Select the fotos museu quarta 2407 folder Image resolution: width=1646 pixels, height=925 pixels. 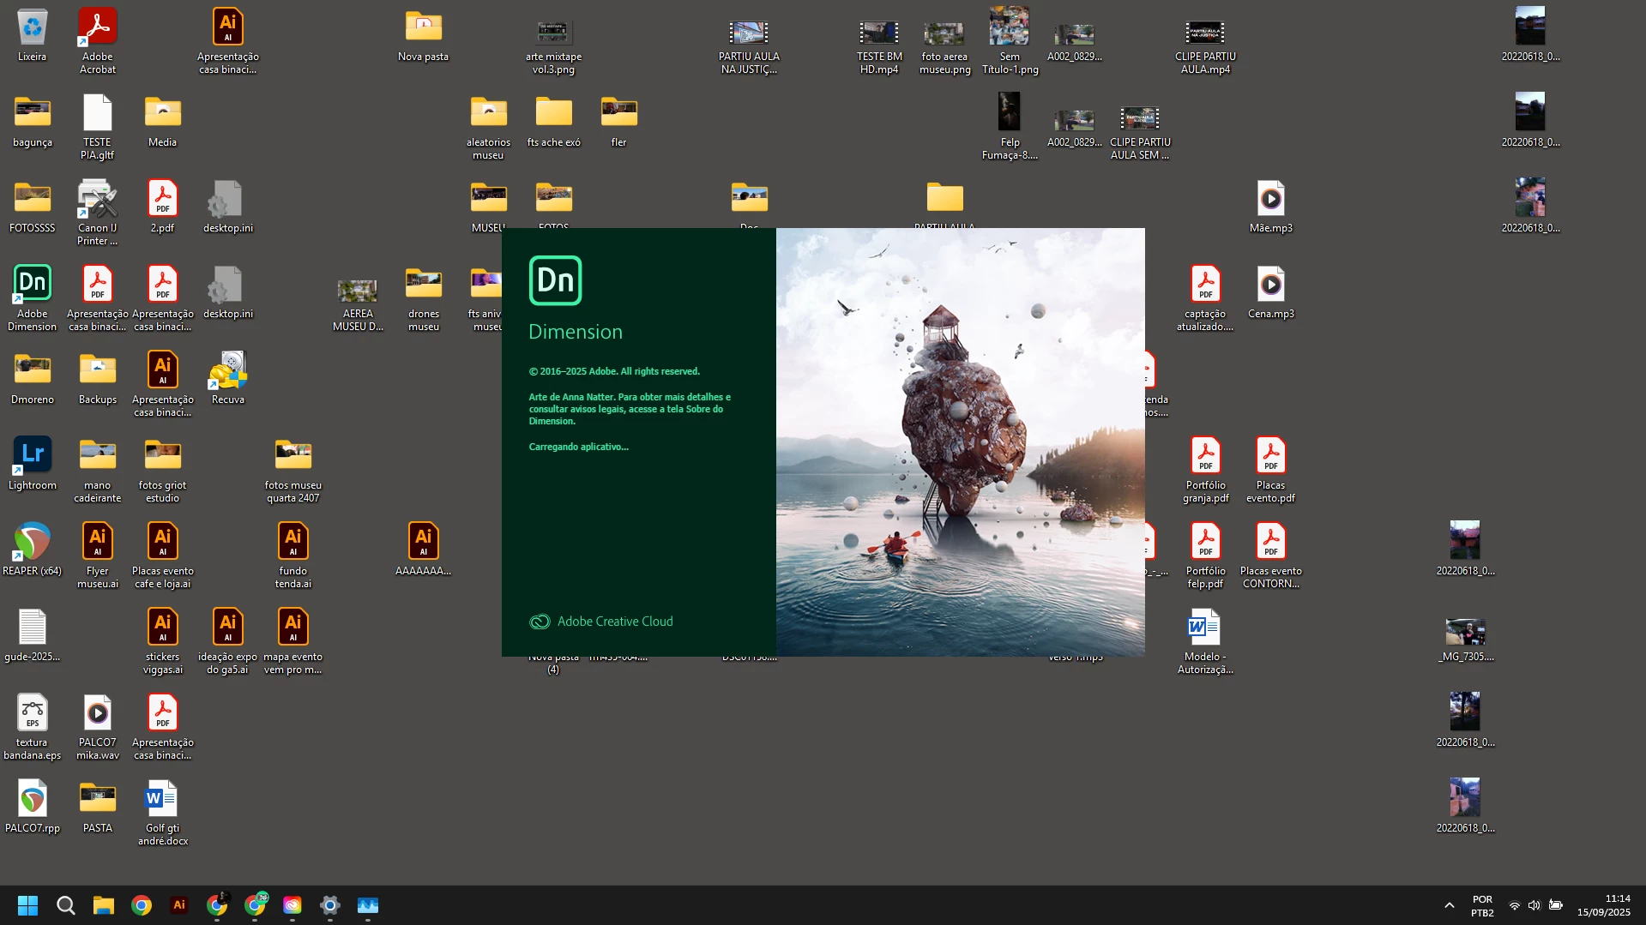click(x=293, y=470)
